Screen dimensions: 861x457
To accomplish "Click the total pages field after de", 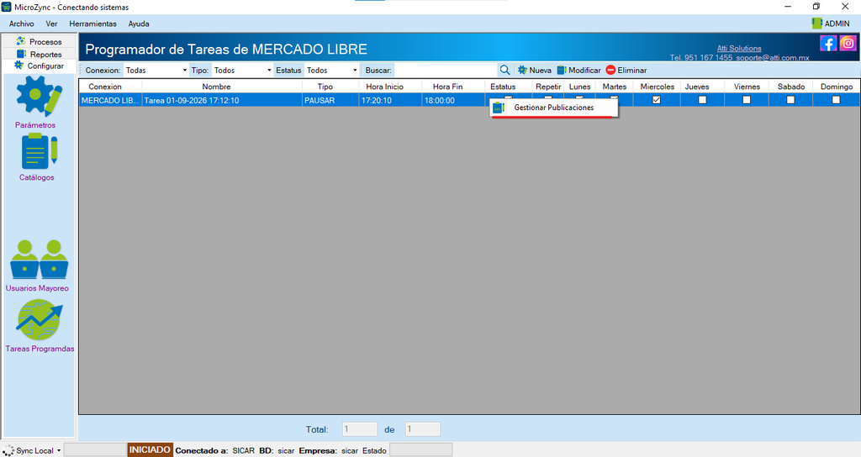I will 422,429.
